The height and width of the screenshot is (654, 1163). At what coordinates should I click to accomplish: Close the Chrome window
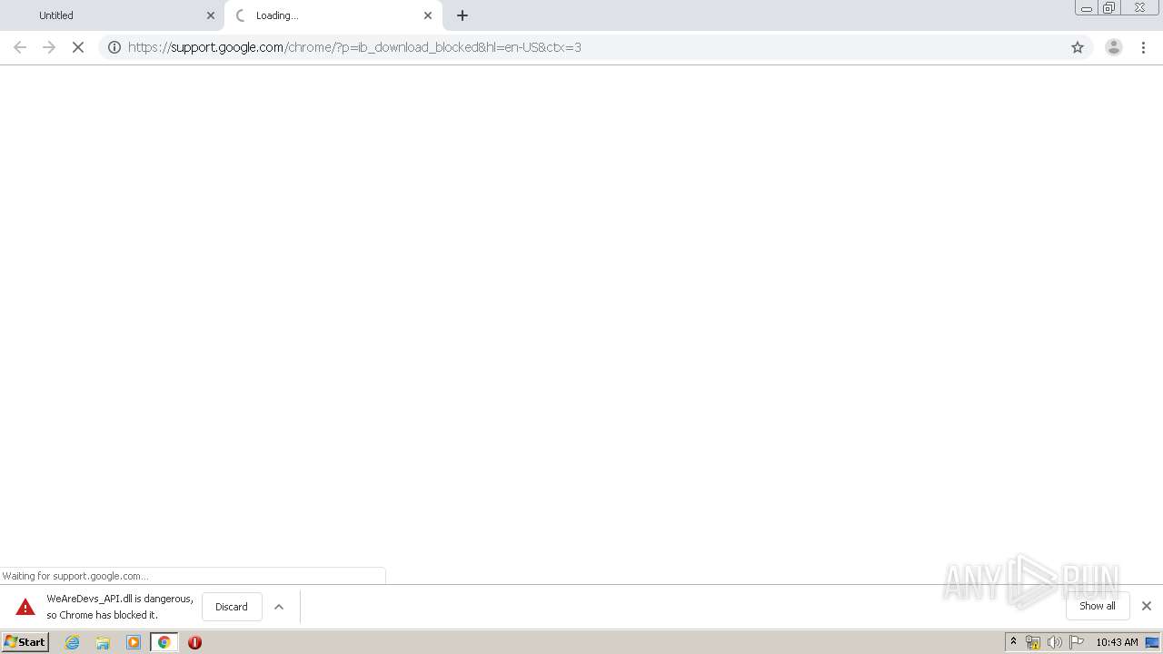pos(1139,8)
